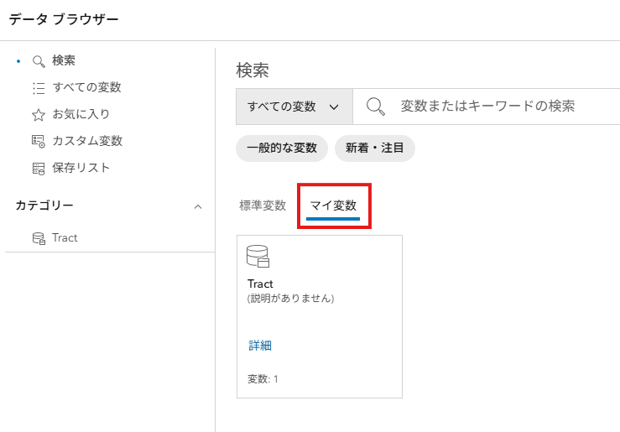Click the list icon for すべての変数
Viewport: 620px width, 432px height.
(38, 87)
